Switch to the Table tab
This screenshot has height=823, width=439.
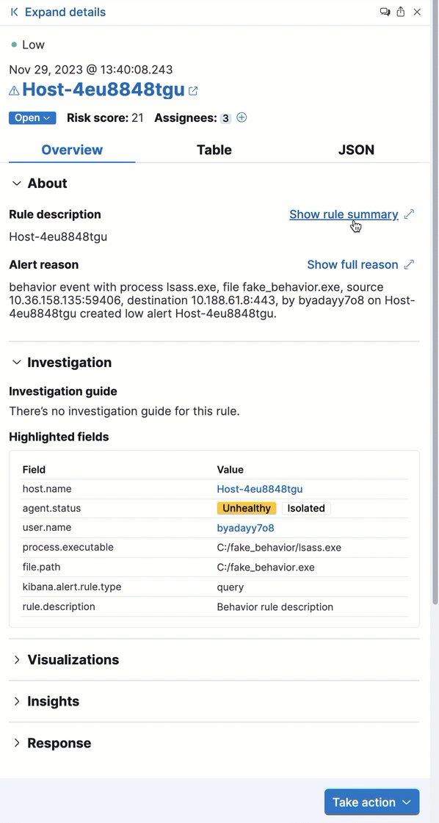pyautogui.click(x=214, y=150)
